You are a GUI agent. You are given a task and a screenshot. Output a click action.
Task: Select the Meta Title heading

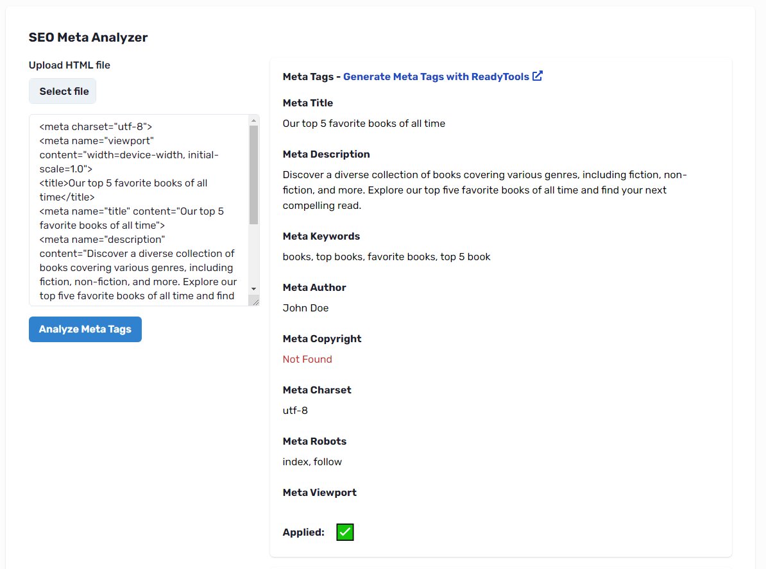coord(308,103)
